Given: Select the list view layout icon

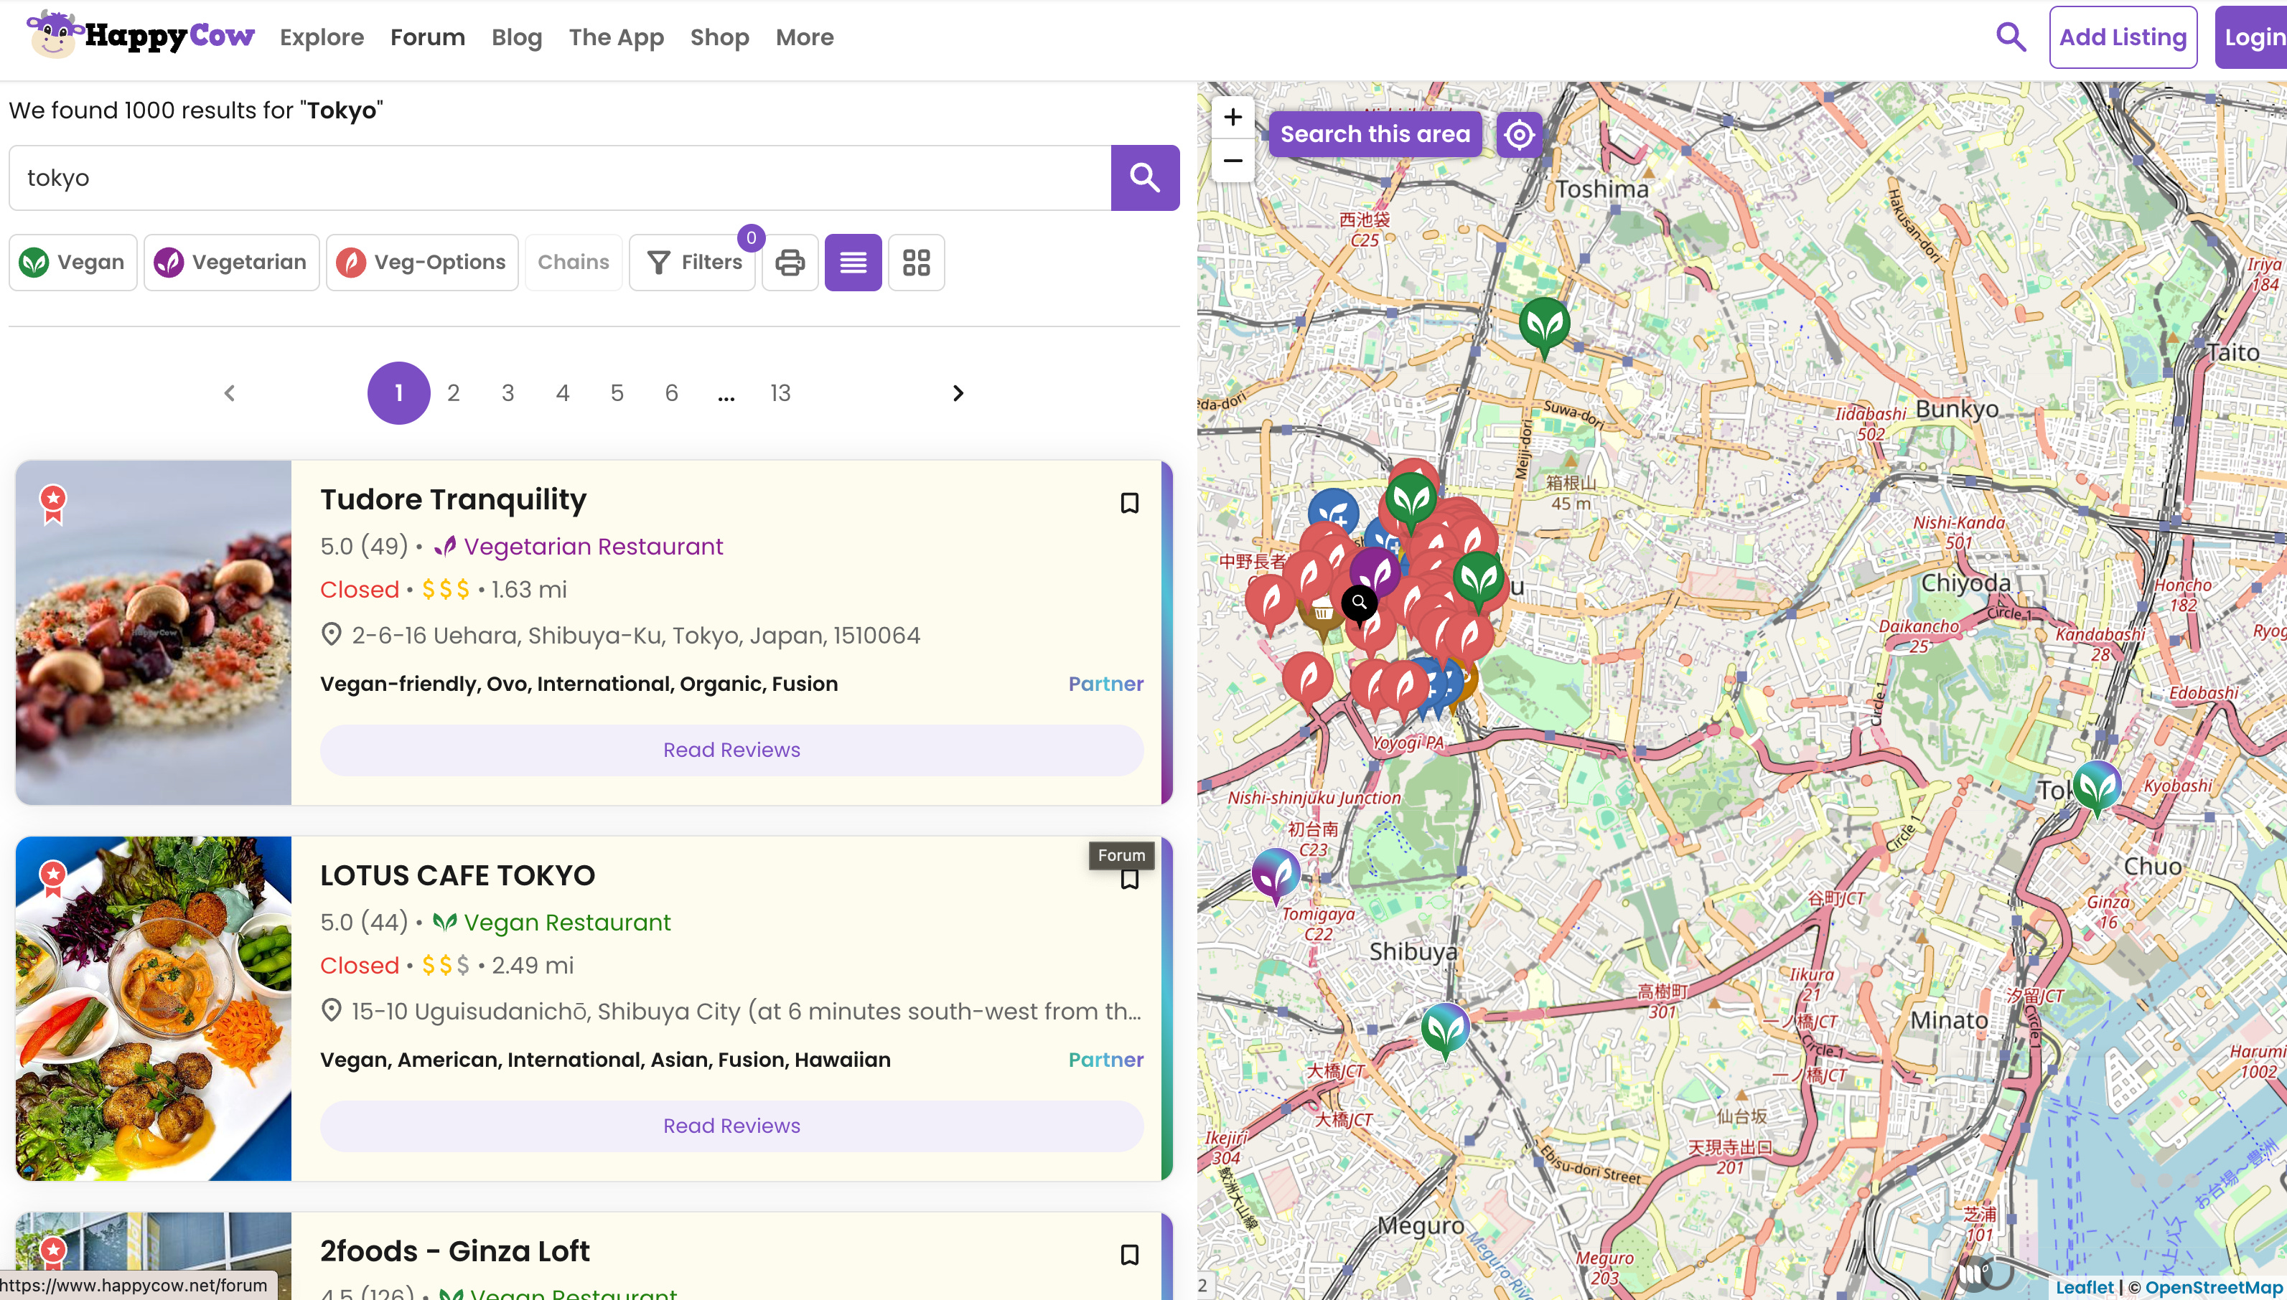Looking at the screenshot, I should (x=852, y=263).
